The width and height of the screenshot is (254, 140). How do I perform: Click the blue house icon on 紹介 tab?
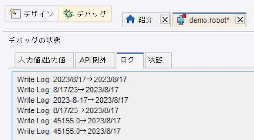(130, 19)
